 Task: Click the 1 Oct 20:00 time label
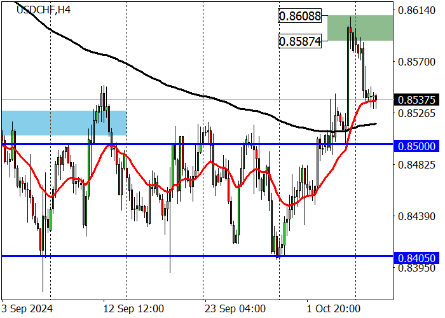[x=334, y=308]
